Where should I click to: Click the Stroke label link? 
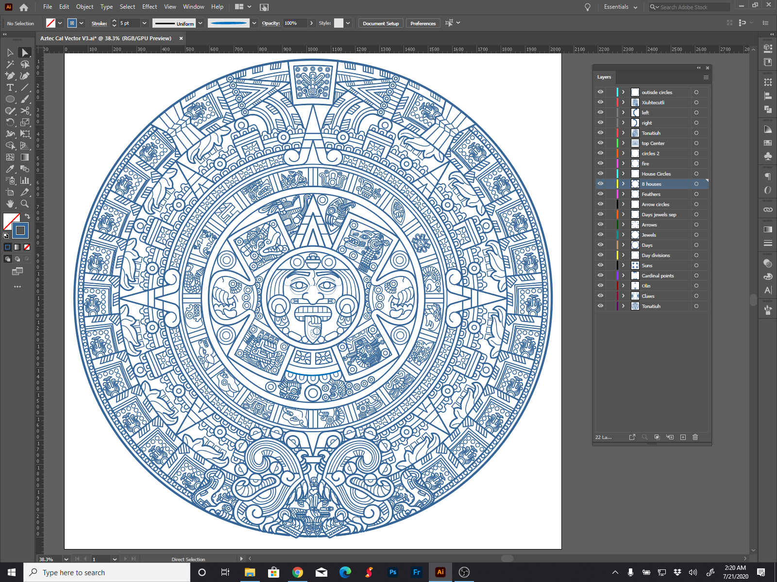99,23
